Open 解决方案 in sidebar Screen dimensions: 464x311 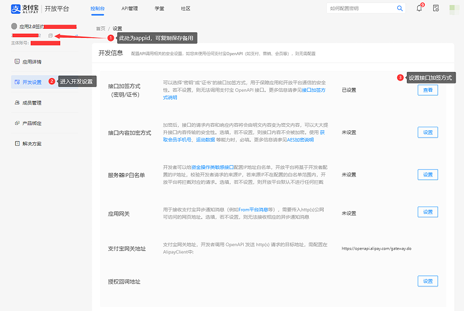coord(31,144)
